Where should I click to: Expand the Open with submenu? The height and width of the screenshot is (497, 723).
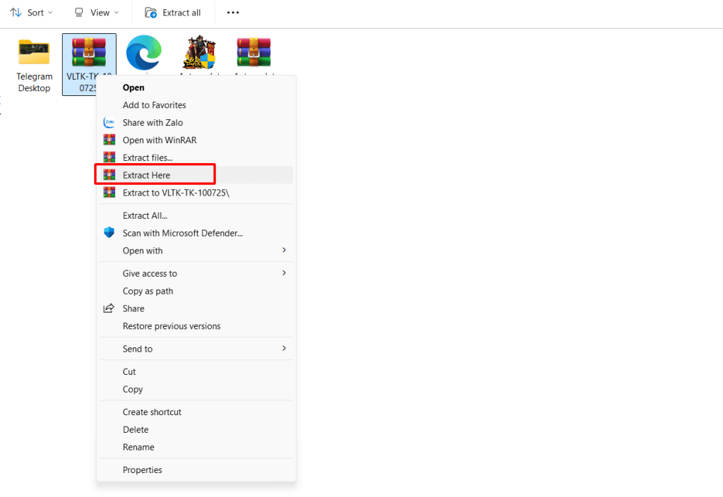(x=284, y=251)
